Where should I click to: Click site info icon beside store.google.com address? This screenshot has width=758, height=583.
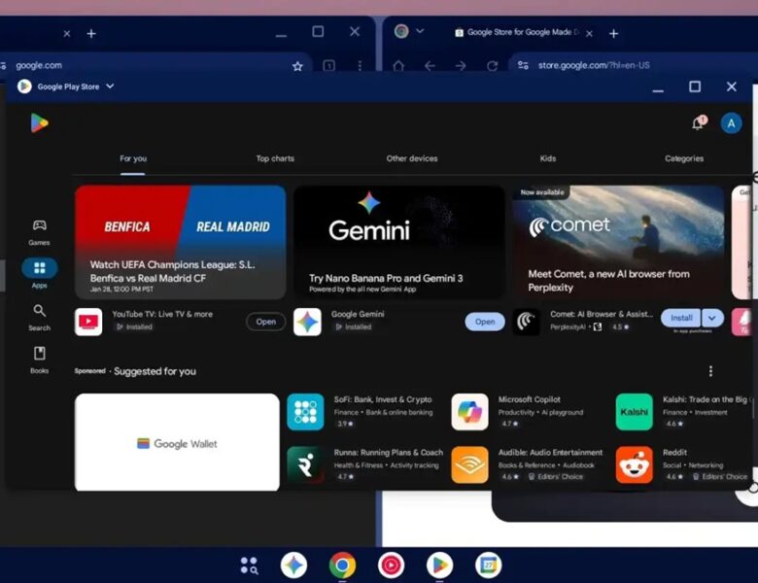523,65
